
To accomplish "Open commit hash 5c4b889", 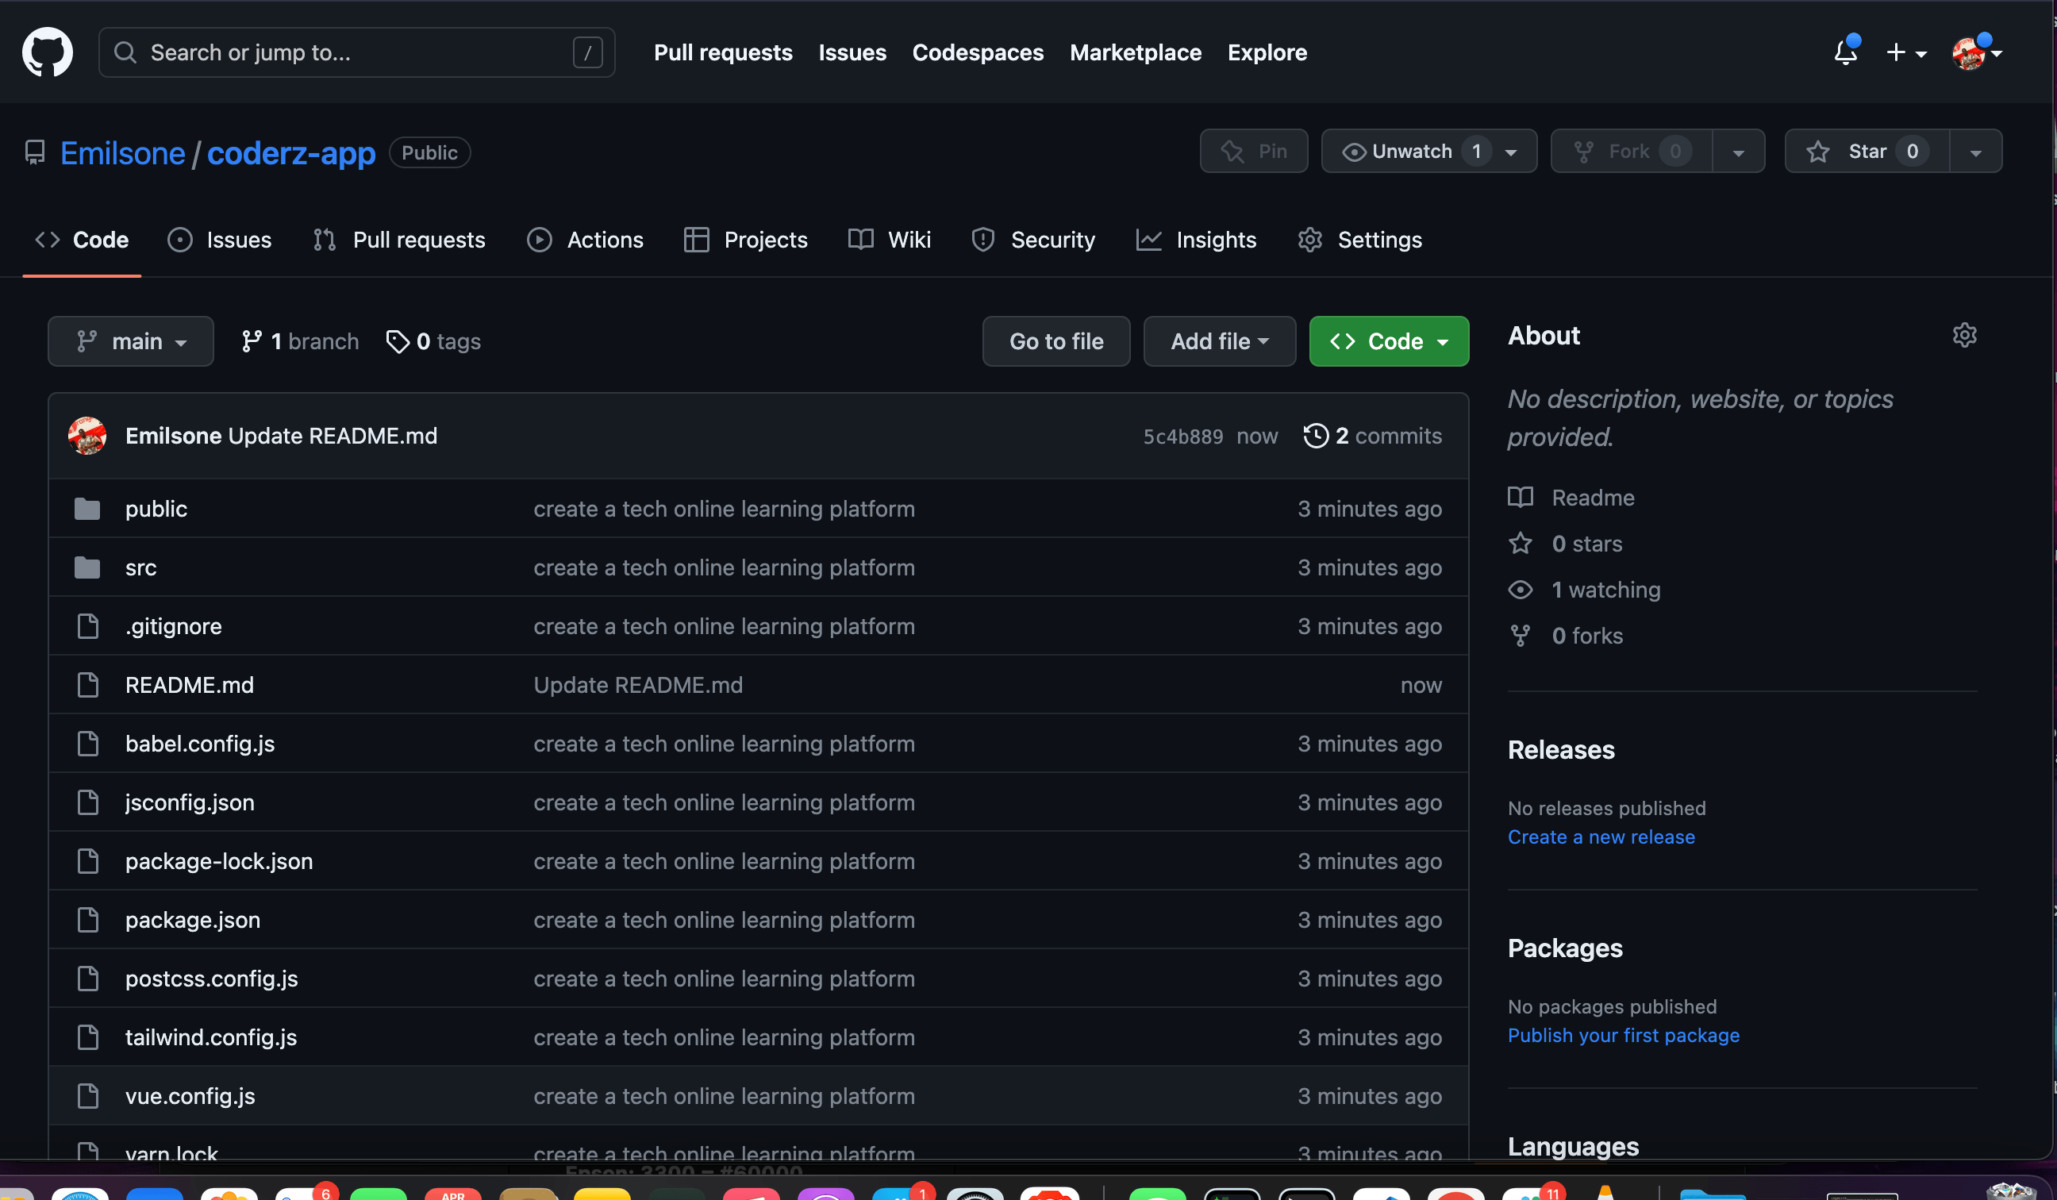I will click(x=1182, y=437).
